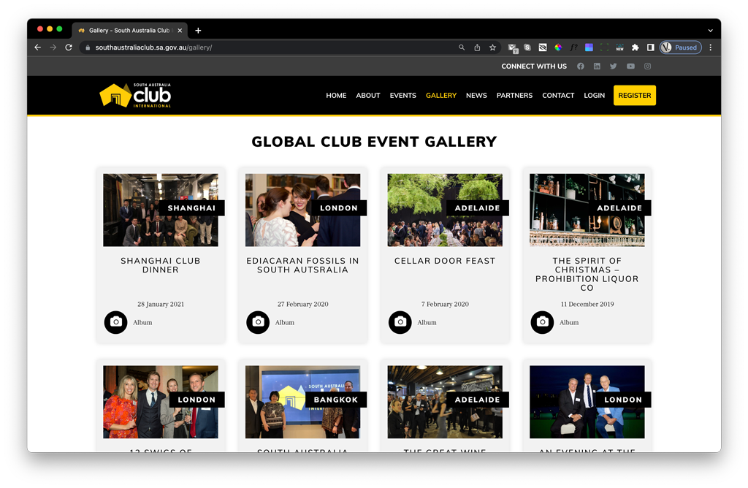
Task: Click the 27 February 2020 date text
Action: pos(303,305)
